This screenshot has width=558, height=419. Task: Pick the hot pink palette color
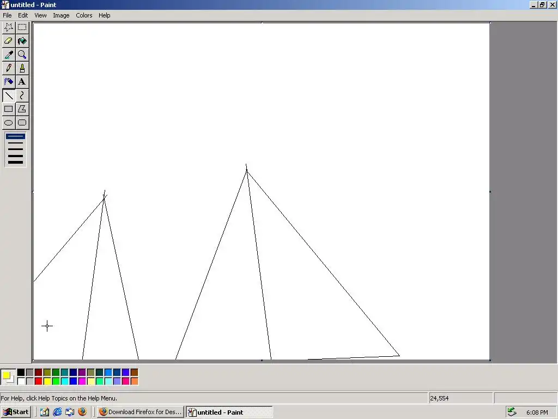click(x=126, y=381)
